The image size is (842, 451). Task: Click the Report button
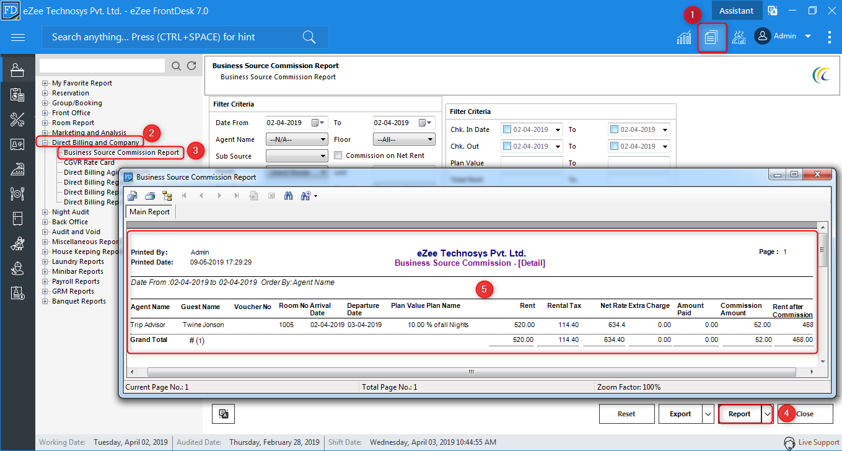[x=740, y=414]
